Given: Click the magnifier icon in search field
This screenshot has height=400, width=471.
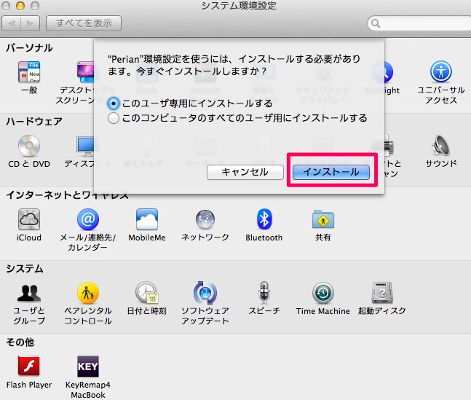Looking at the screenshot, I should pyautogui.click(x=376, y=23).
